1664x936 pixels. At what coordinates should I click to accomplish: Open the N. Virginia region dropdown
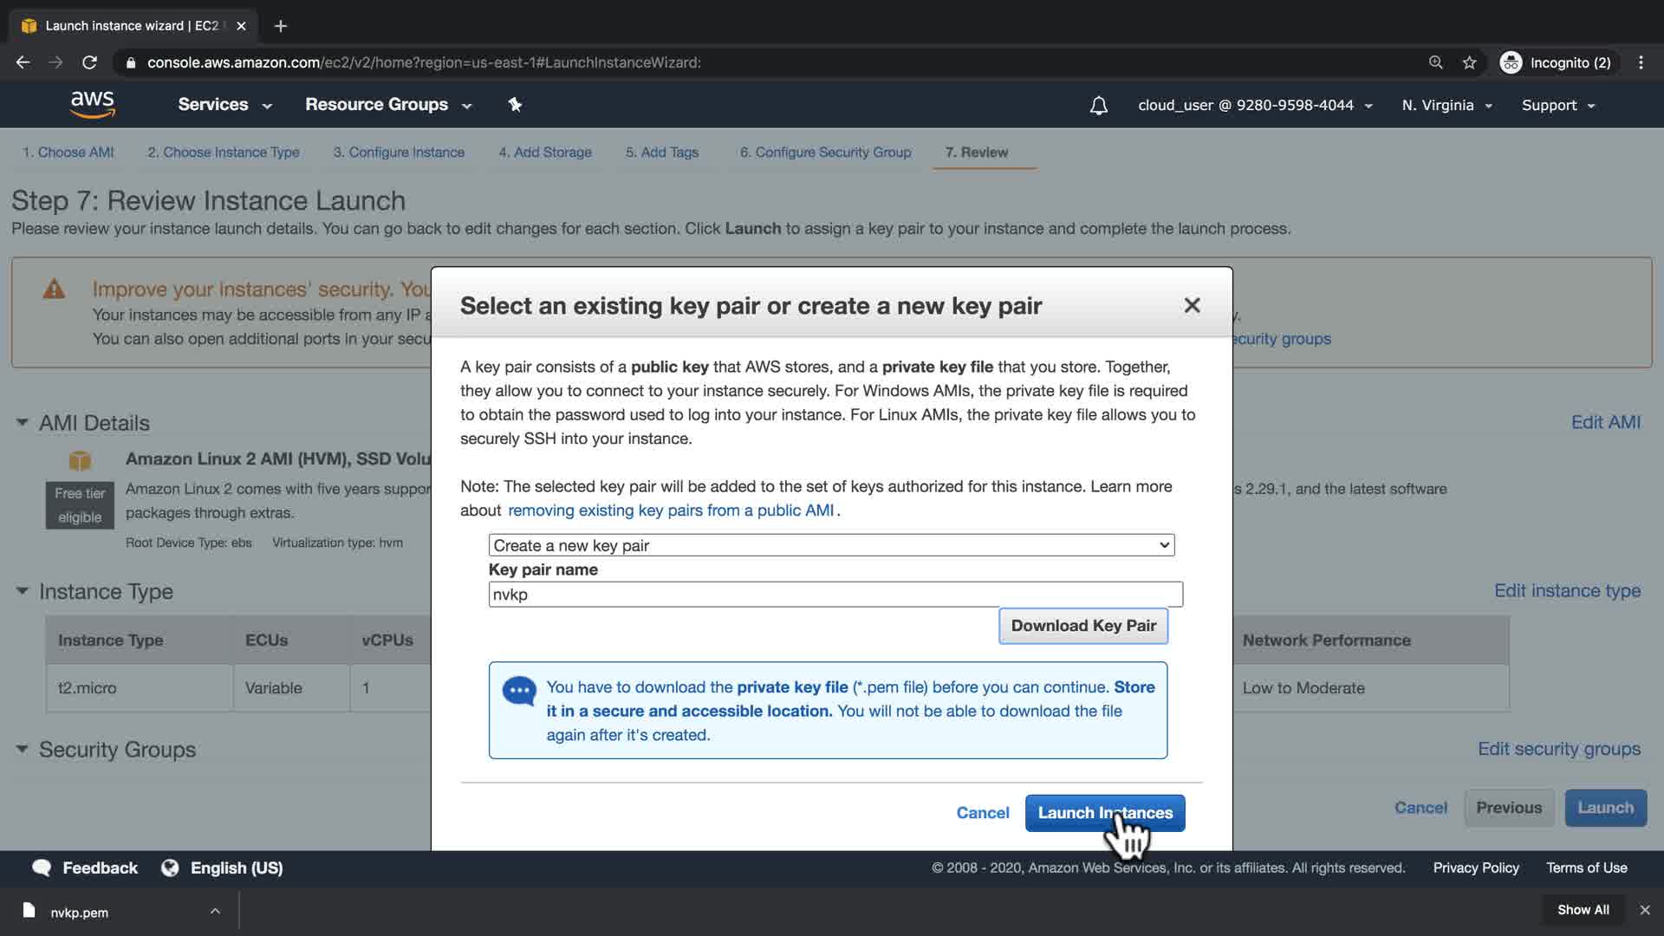[x=1446, y=106]
